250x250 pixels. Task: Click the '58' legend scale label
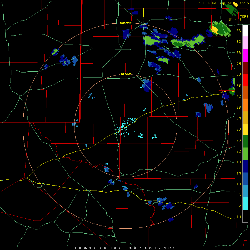[x=239, y=52]
